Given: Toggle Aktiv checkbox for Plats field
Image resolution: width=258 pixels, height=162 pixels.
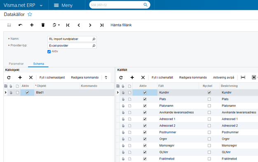Looking at the screenshot, I should 145,99.
